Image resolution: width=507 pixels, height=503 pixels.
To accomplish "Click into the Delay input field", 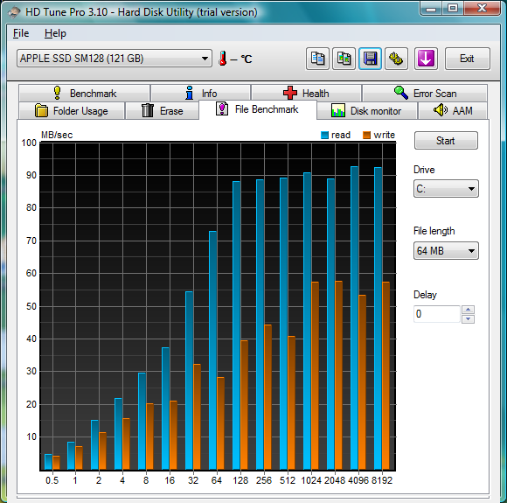I will point(436,314).
